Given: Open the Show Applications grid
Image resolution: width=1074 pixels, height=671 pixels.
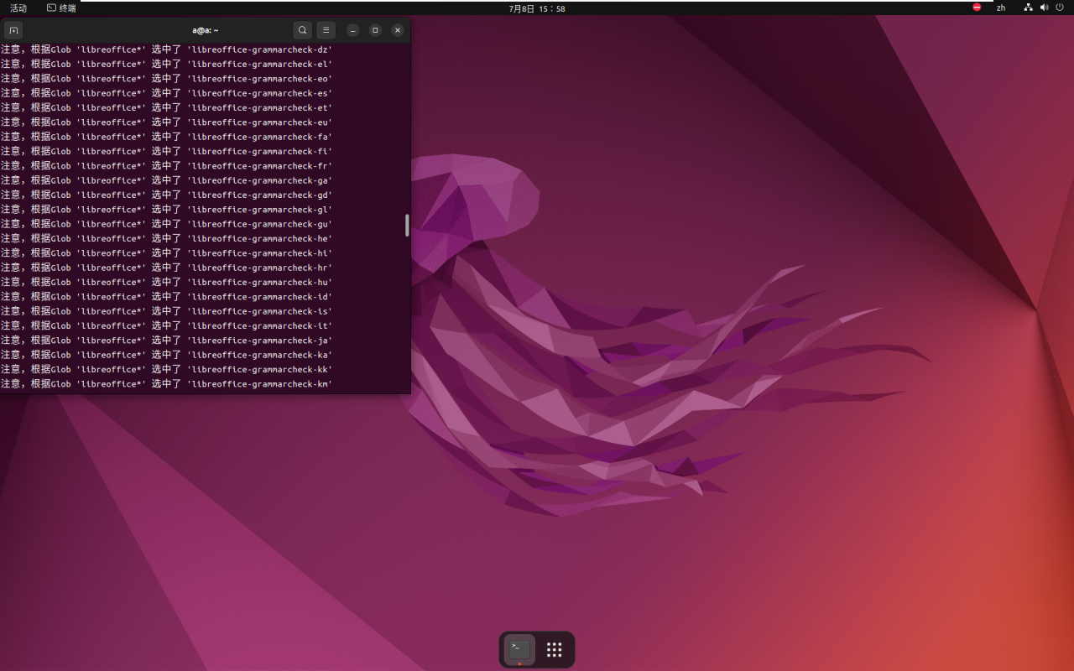Looking at the screenshot, I should pyautogui.click(x=554, y=649).
